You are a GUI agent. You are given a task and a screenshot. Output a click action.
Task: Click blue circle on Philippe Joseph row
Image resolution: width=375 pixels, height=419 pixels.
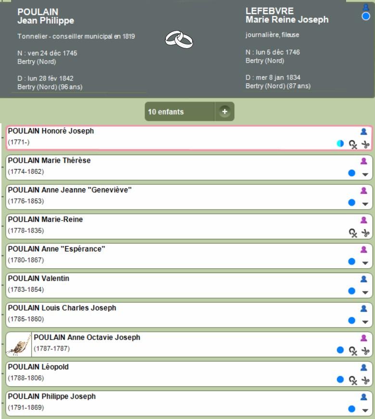click(352, 409)
